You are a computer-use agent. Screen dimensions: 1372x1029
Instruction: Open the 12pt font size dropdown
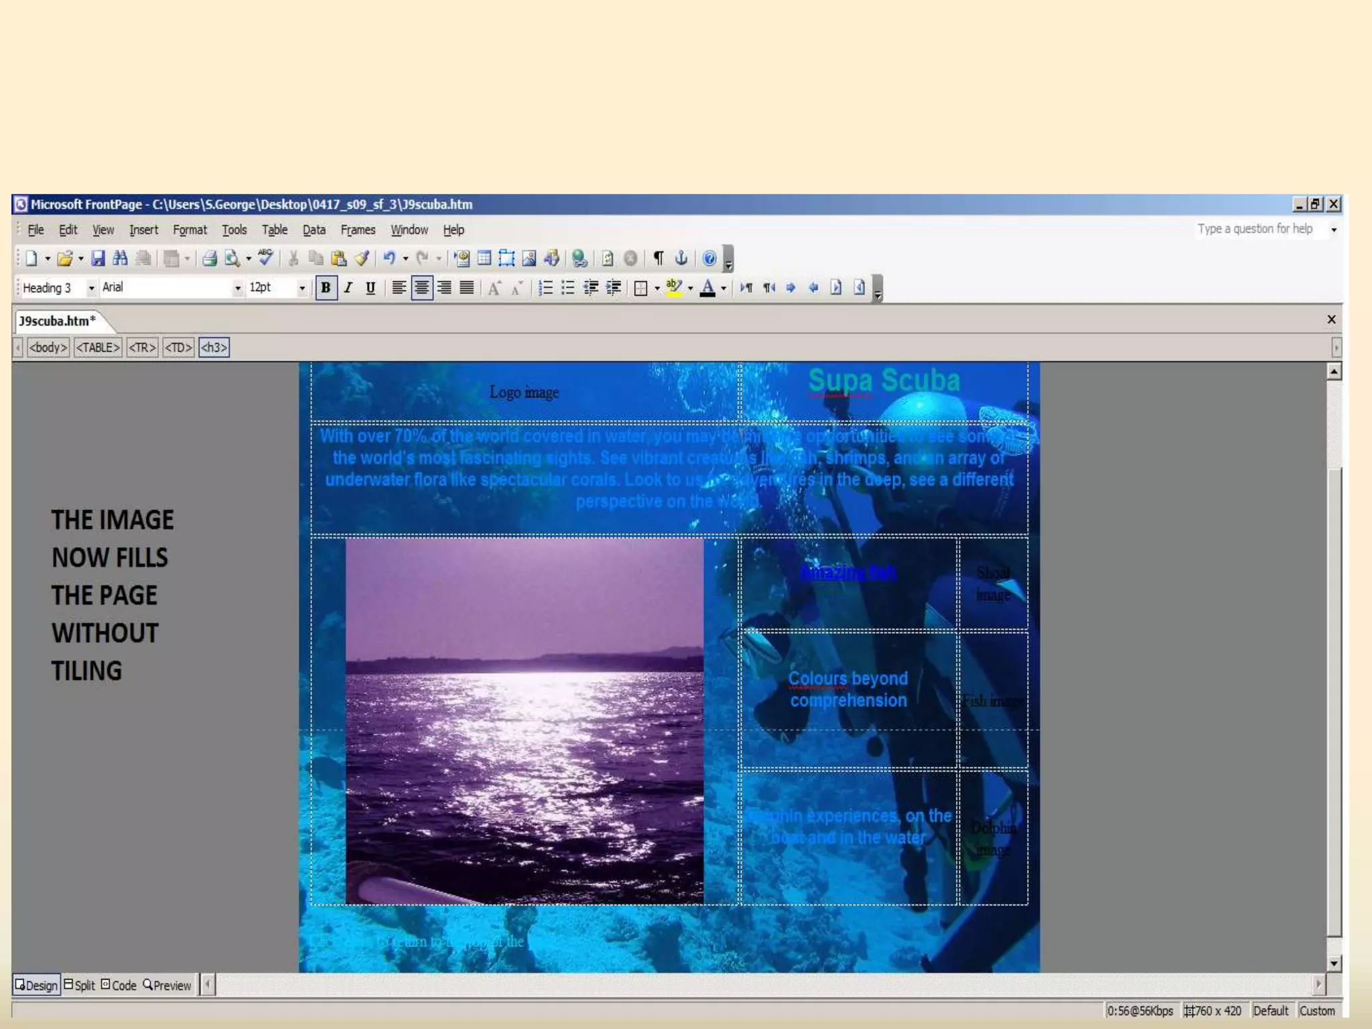point(302,288)
